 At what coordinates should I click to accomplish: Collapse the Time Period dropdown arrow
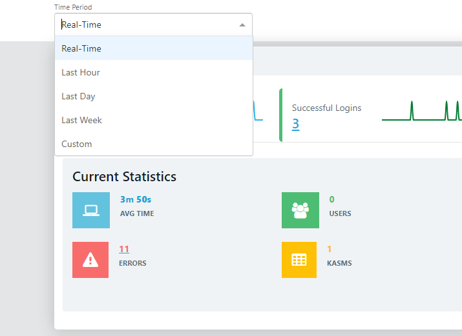coord(242,25)
